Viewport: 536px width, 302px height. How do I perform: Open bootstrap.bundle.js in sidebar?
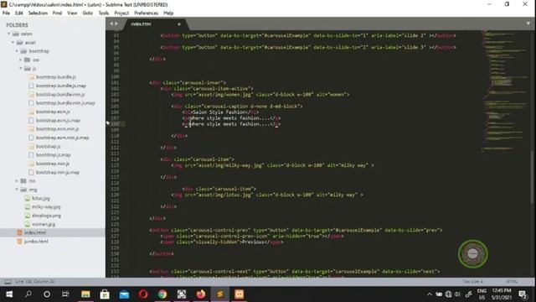[x=56, y=77]
